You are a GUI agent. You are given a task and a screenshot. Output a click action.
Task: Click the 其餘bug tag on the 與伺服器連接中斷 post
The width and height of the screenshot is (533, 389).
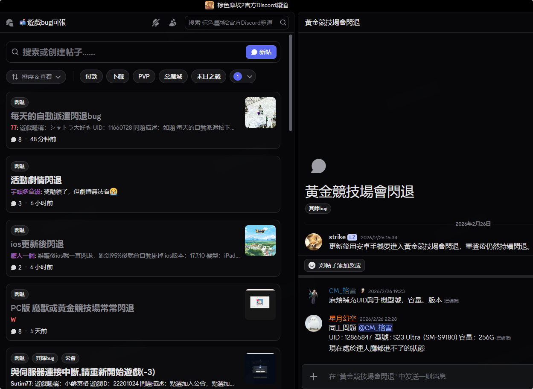45,358
